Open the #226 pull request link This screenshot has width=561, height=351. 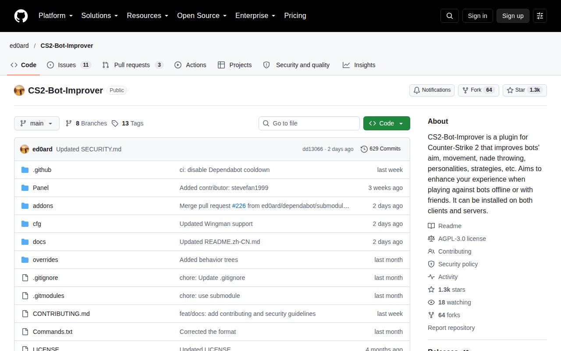point(239,206)
